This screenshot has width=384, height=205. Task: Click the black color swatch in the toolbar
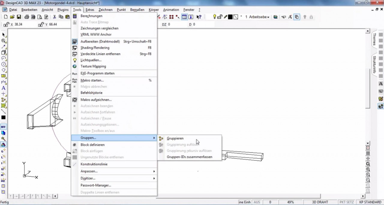[x=230, y=17]
